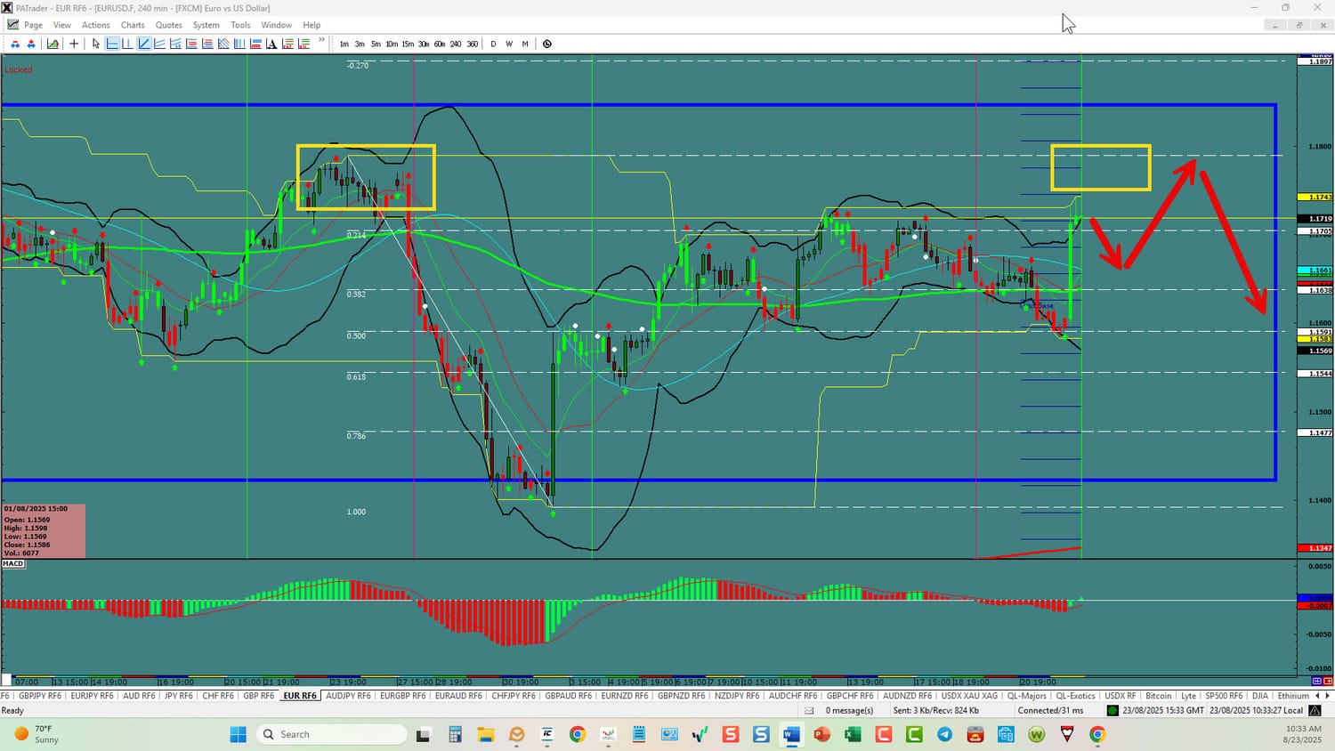Switch chart to 15m timeframe
Image resolution: width=1335 pixels, height=751 pixels.
(x=408, y=44)
